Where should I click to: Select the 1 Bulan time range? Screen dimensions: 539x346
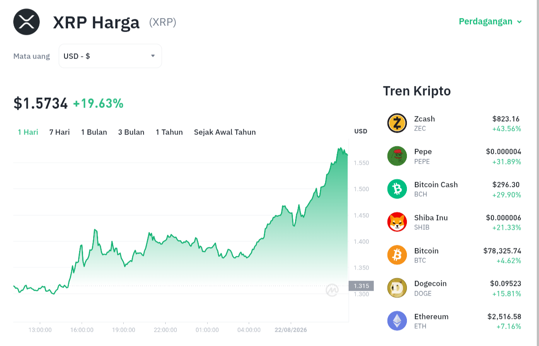(x=94, y=132)
